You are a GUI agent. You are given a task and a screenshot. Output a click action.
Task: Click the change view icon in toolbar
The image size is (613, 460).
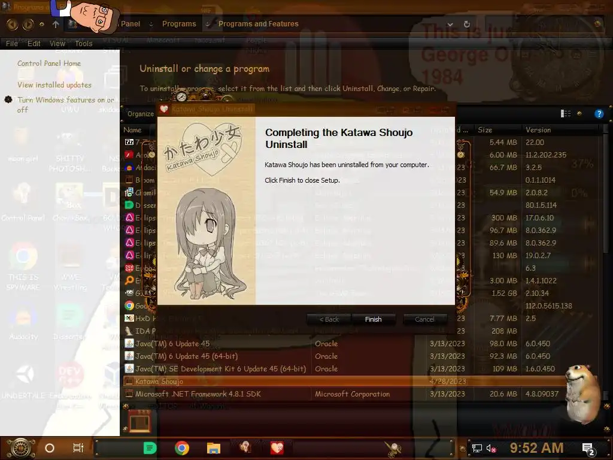[x=565, y=113]
